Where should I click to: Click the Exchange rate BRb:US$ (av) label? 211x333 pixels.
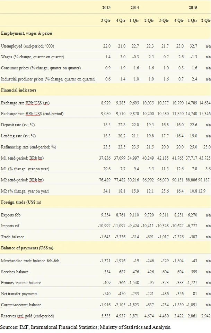point(25,103)
